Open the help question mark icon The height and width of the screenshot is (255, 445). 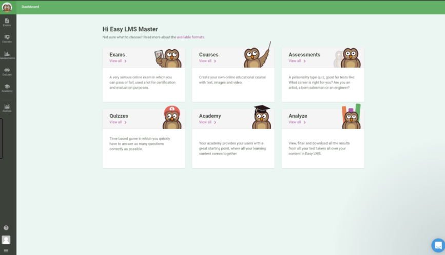pos(6,228)
